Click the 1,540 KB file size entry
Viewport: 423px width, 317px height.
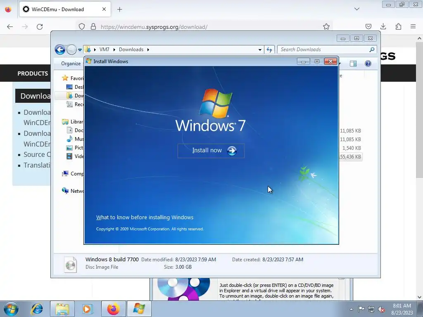click(x=352, y=148)
